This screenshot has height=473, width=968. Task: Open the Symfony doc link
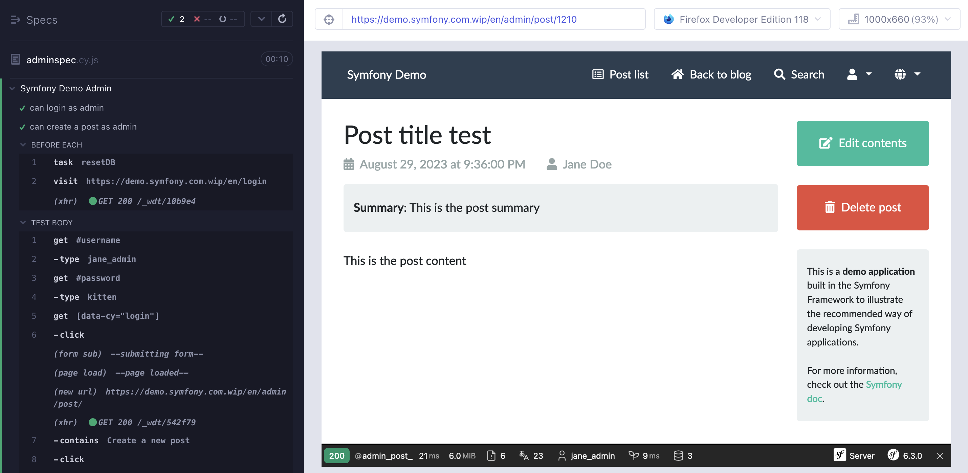pyautogui.click(x=884, y=384)
